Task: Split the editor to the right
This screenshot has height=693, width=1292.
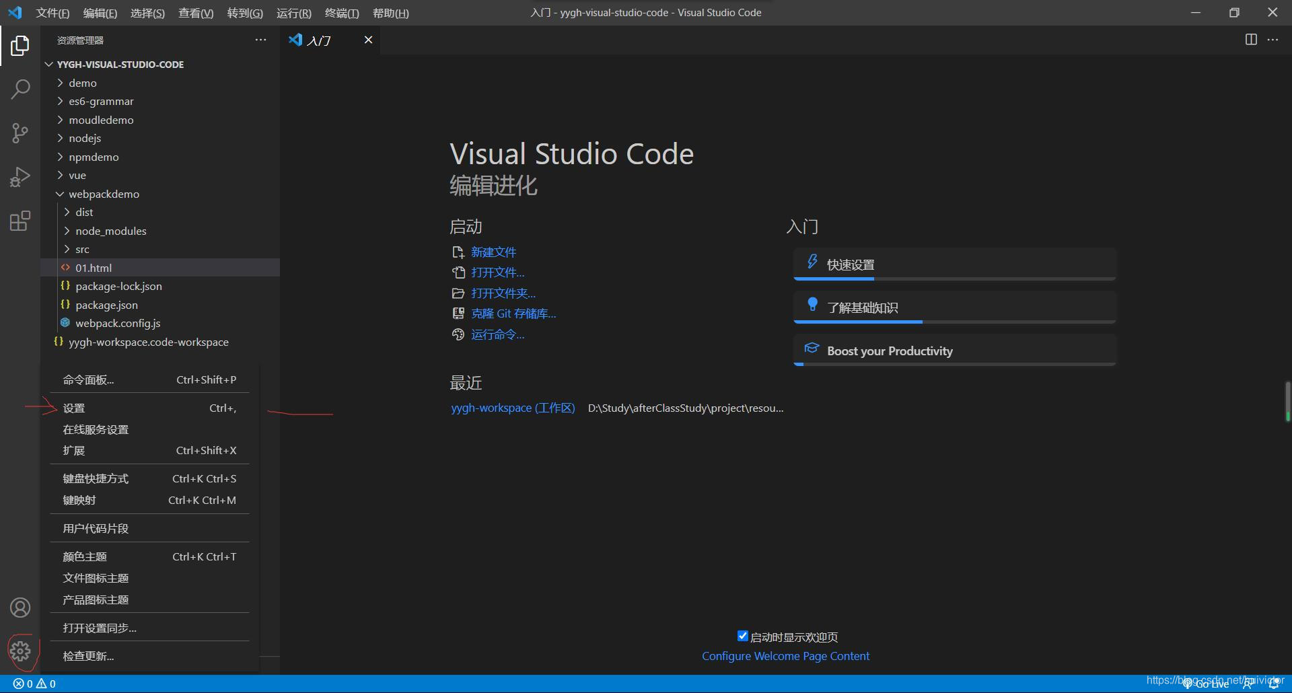Action: [x=1251, y=40]
